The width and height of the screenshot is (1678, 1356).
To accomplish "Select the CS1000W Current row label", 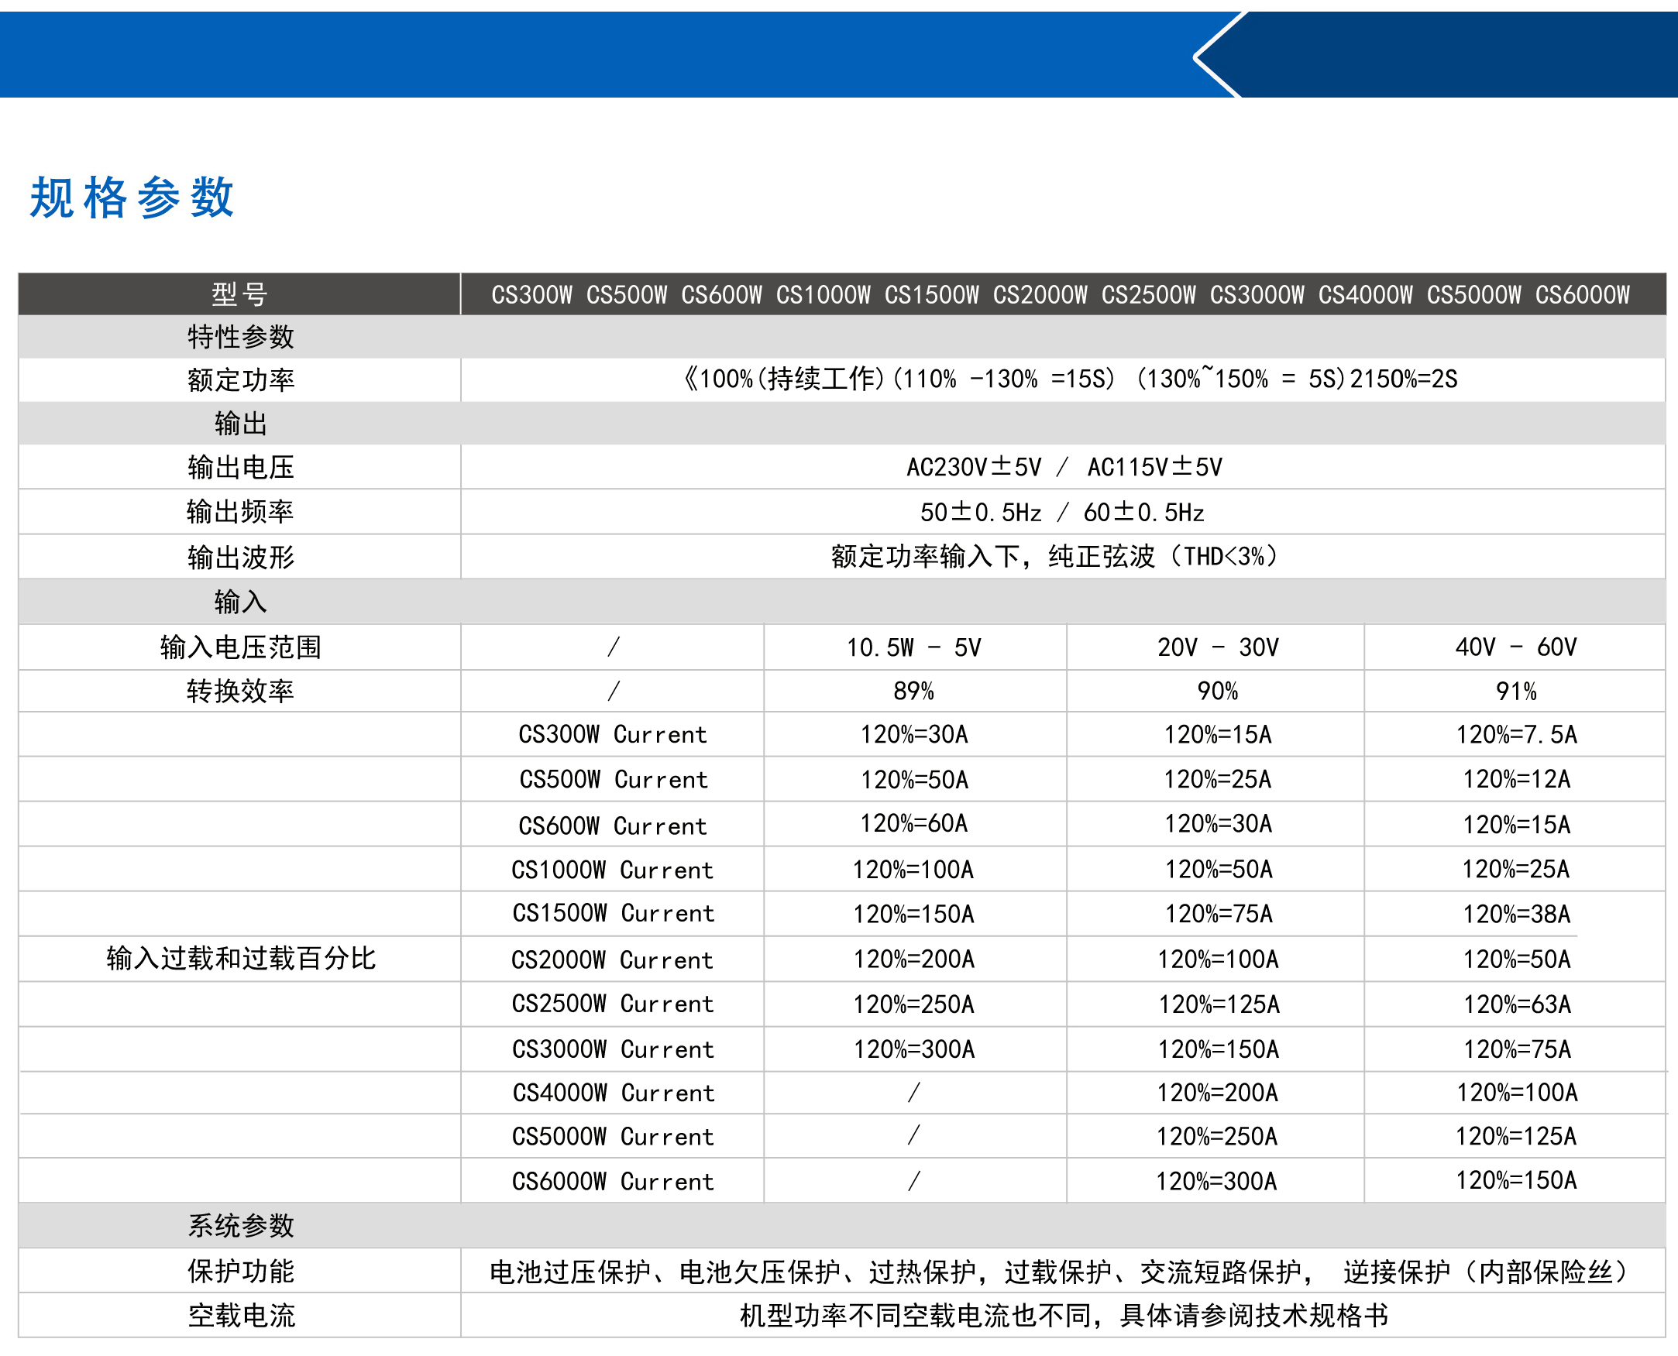I will 612,870.
